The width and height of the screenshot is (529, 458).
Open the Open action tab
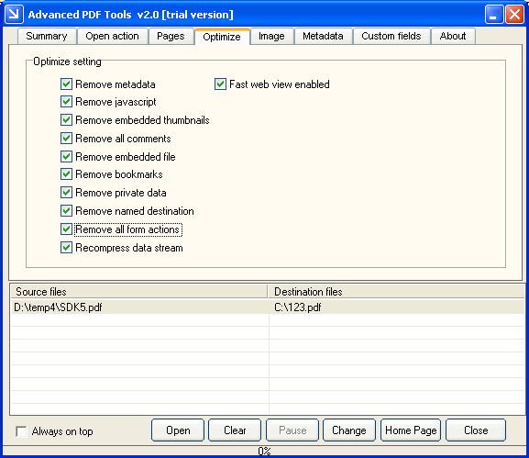[113, 36]
